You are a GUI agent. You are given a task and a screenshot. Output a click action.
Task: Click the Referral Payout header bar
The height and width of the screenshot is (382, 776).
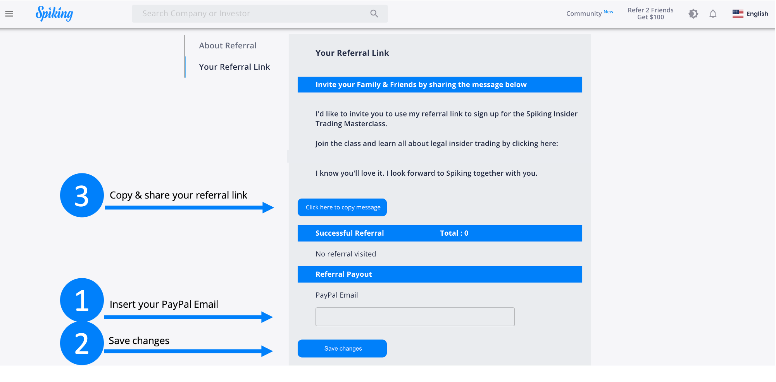tap(440, 274)
